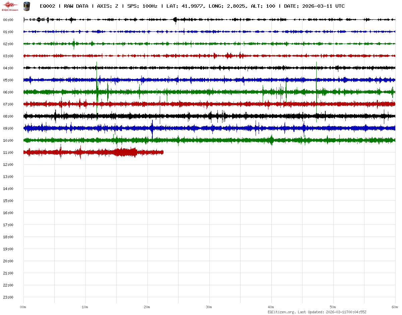Click the EQ002 station name in header
Screen dimensions: 402x315
[x=47, y=6]
